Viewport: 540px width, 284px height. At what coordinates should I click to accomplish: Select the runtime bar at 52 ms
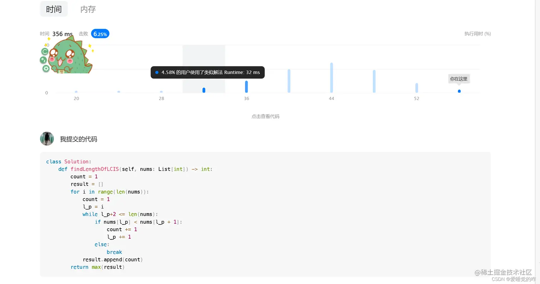(x=416, y=88)
